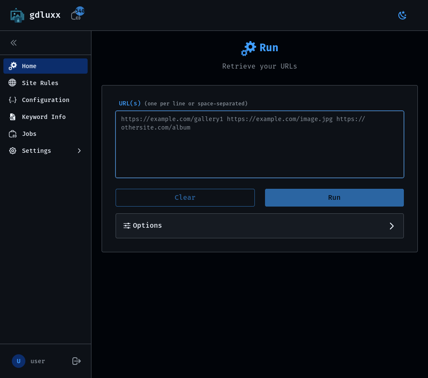Expand the Options panel
This screenshot has width=428, height=378.
391,226
